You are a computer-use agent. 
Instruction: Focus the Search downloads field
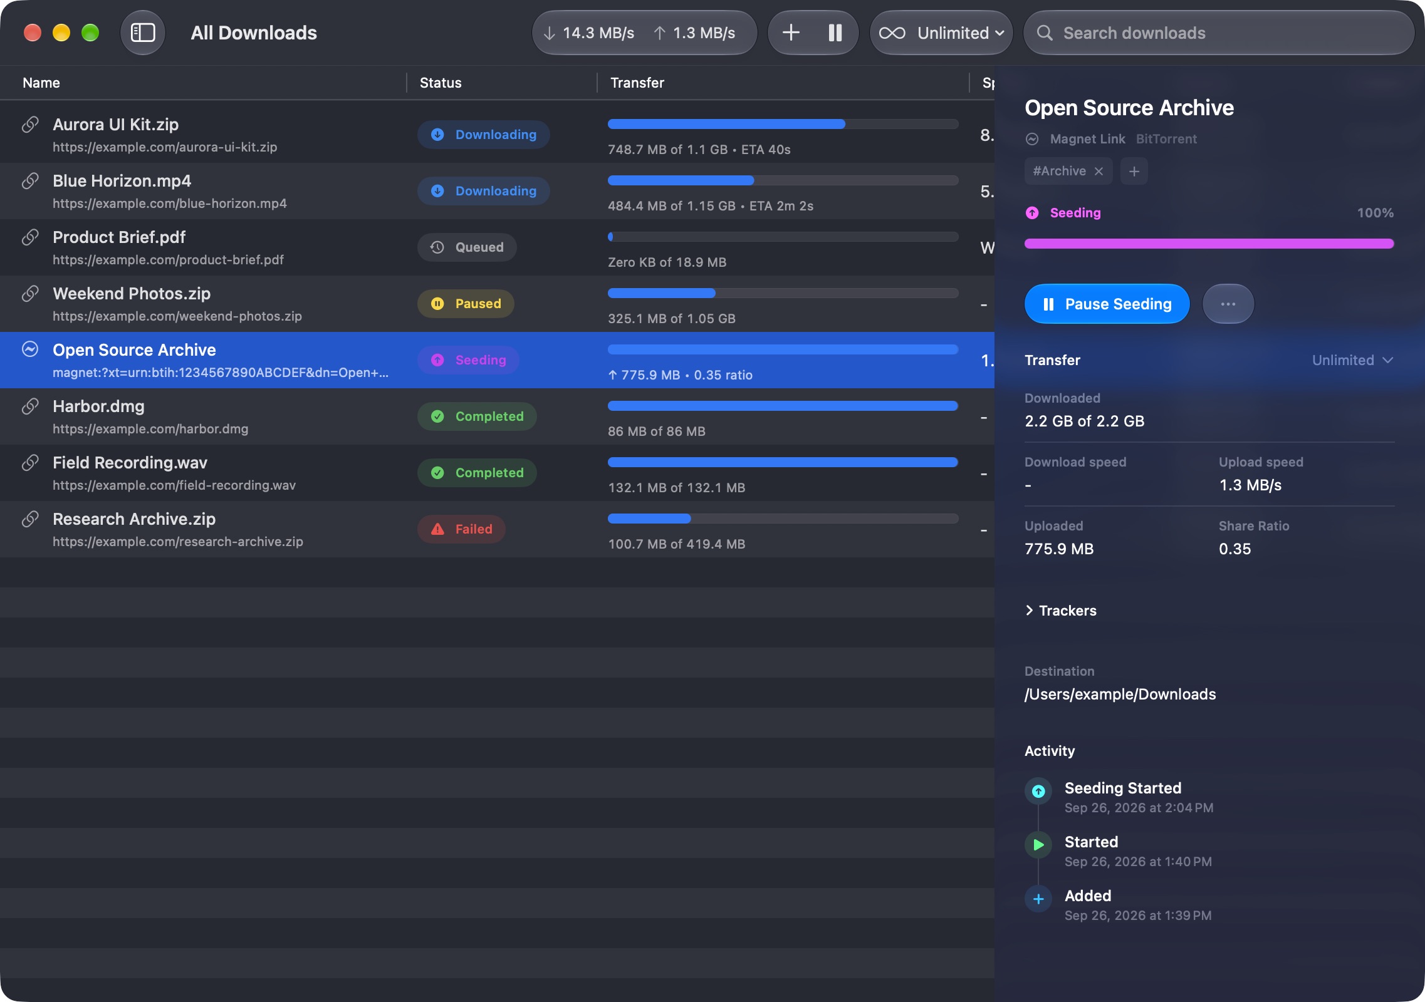(x=1218, y=33)
